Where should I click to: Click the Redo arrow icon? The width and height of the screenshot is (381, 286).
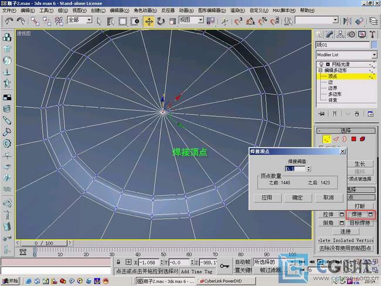[21, 21]
